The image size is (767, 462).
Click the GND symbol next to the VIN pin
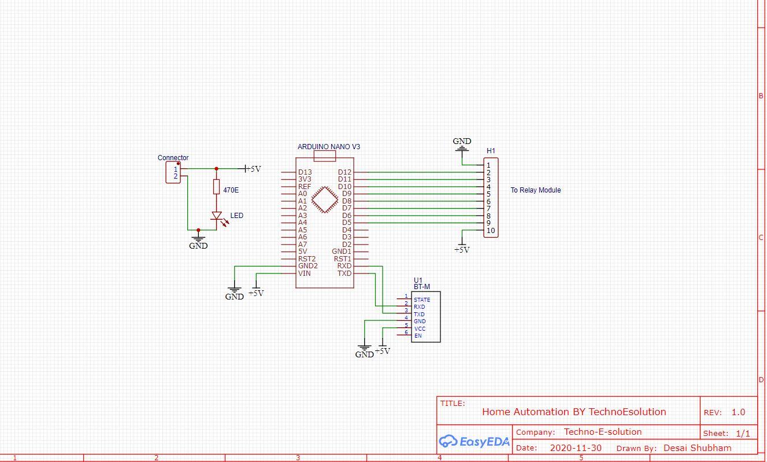(234, 291)
